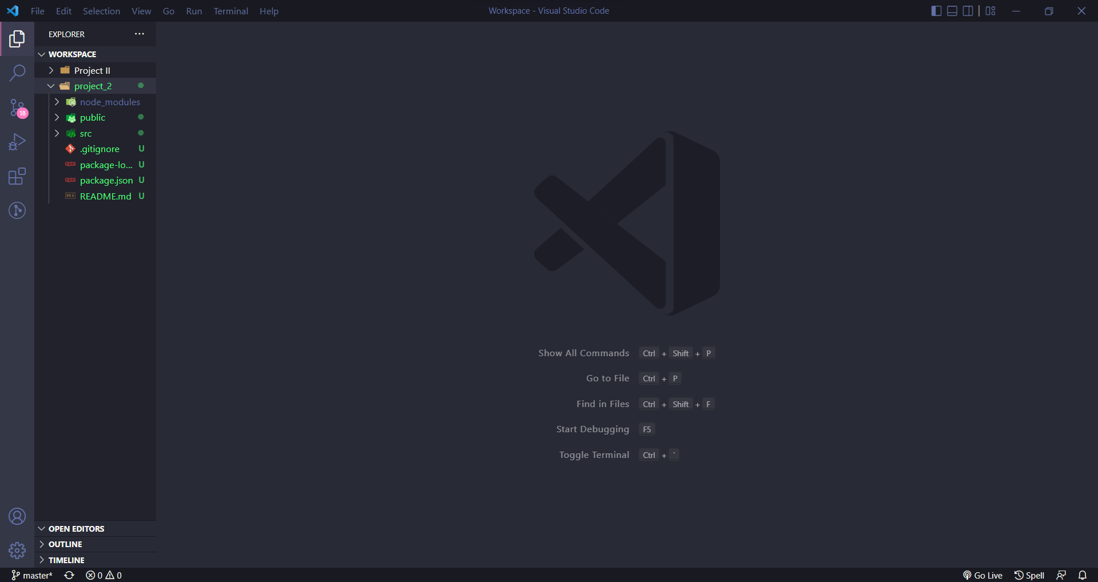Toggle Spell checker in status bar
The image size is (1098, 582).
(x=1029, y=575)
